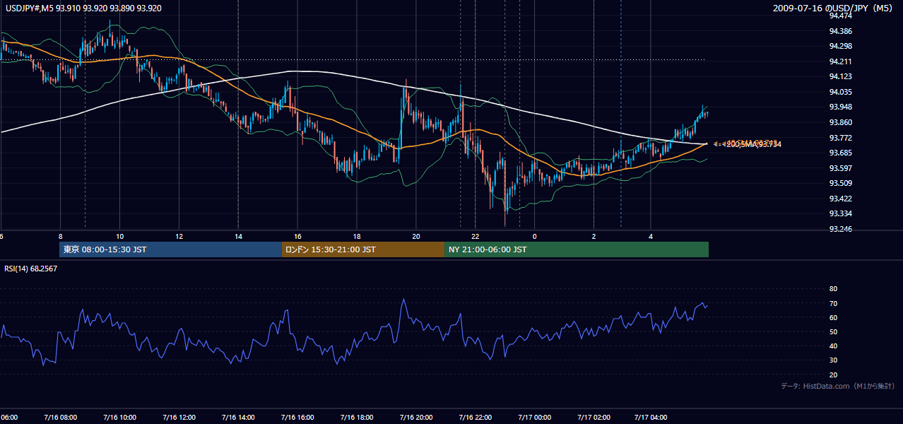Click the 93.246 price axis label
This screenshot has height=424, width=903.
coord(840,229)
